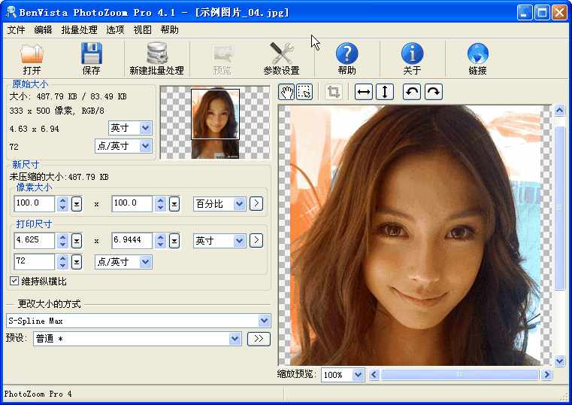Viewport: 572px width, 405px height.
Task: Toggle the 維持纵横比 checkbox
Action: [14, 281]
